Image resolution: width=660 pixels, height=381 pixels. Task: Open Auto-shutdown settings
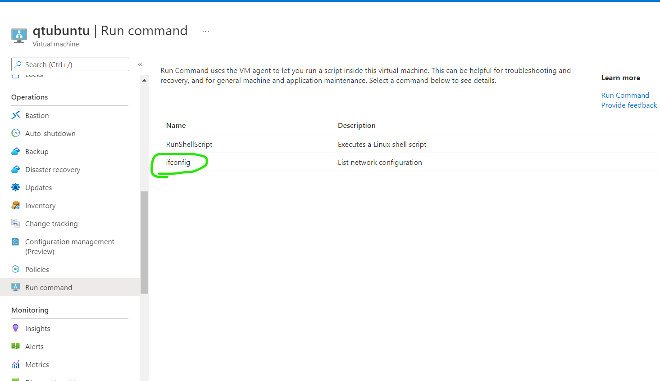(x=50, y=133)
